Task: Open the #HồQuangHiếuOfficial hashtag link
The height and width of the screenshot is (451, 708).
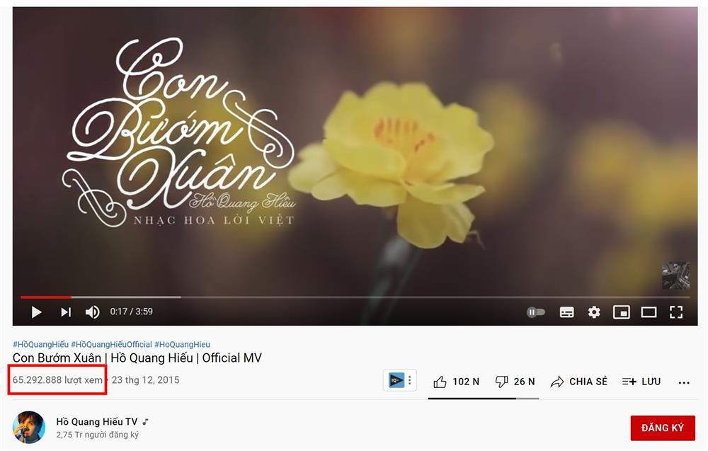Action: (x=112, y=345)
